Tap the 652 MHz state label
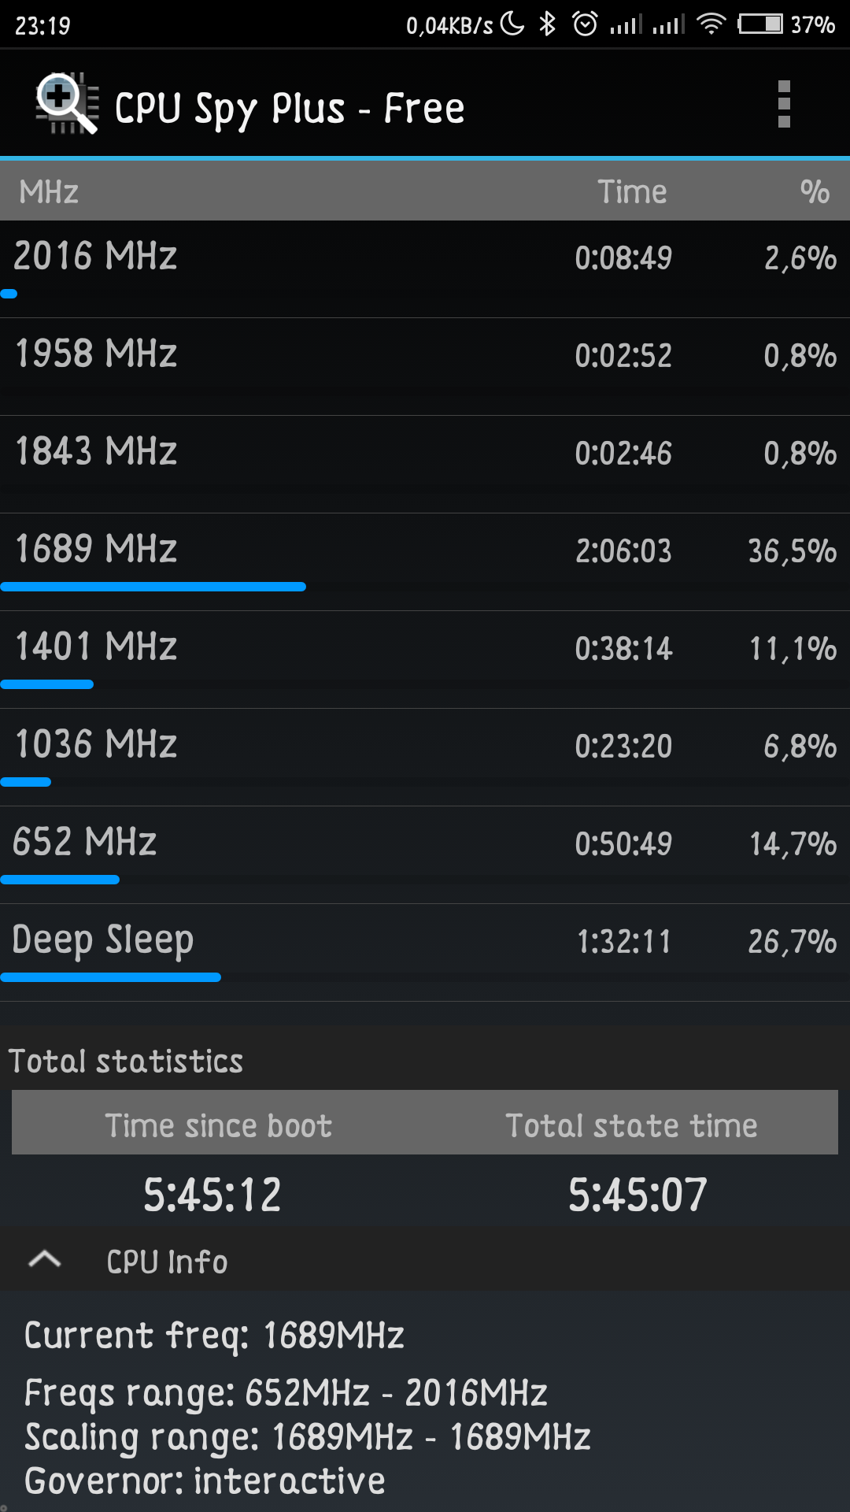Screen dimensions: 850x1512 click(84, 842)
